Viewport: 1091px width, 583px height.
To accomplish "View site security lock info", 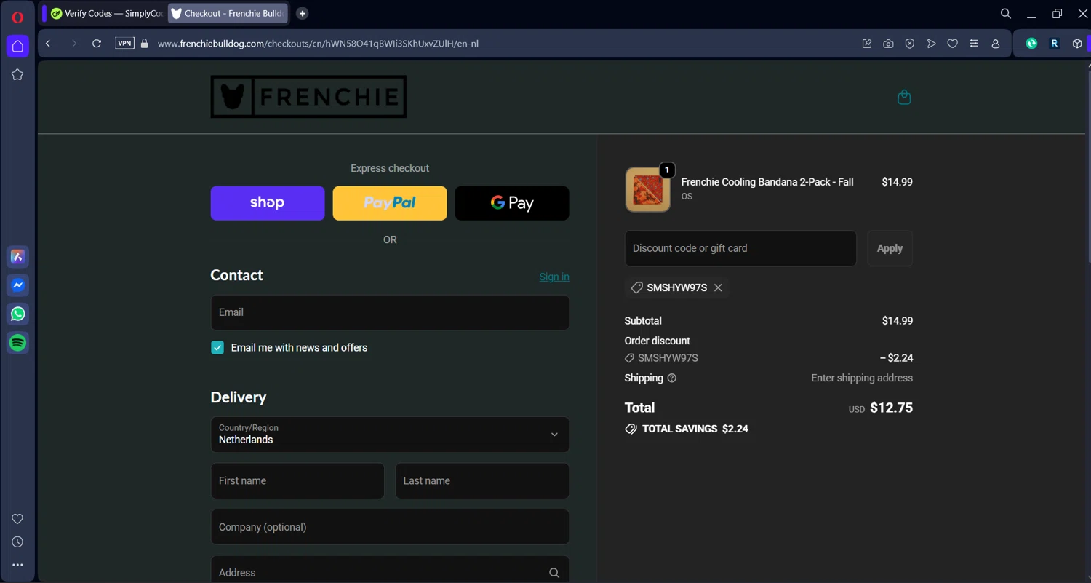I will click(x=144, y=44).
